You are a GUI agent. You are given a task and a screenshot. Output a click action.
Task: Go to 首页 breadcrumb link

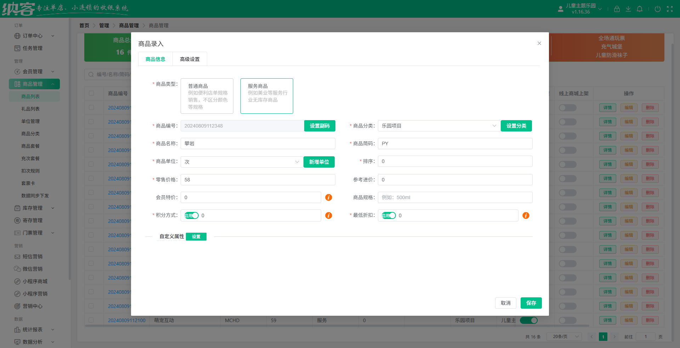coord(84,26)
